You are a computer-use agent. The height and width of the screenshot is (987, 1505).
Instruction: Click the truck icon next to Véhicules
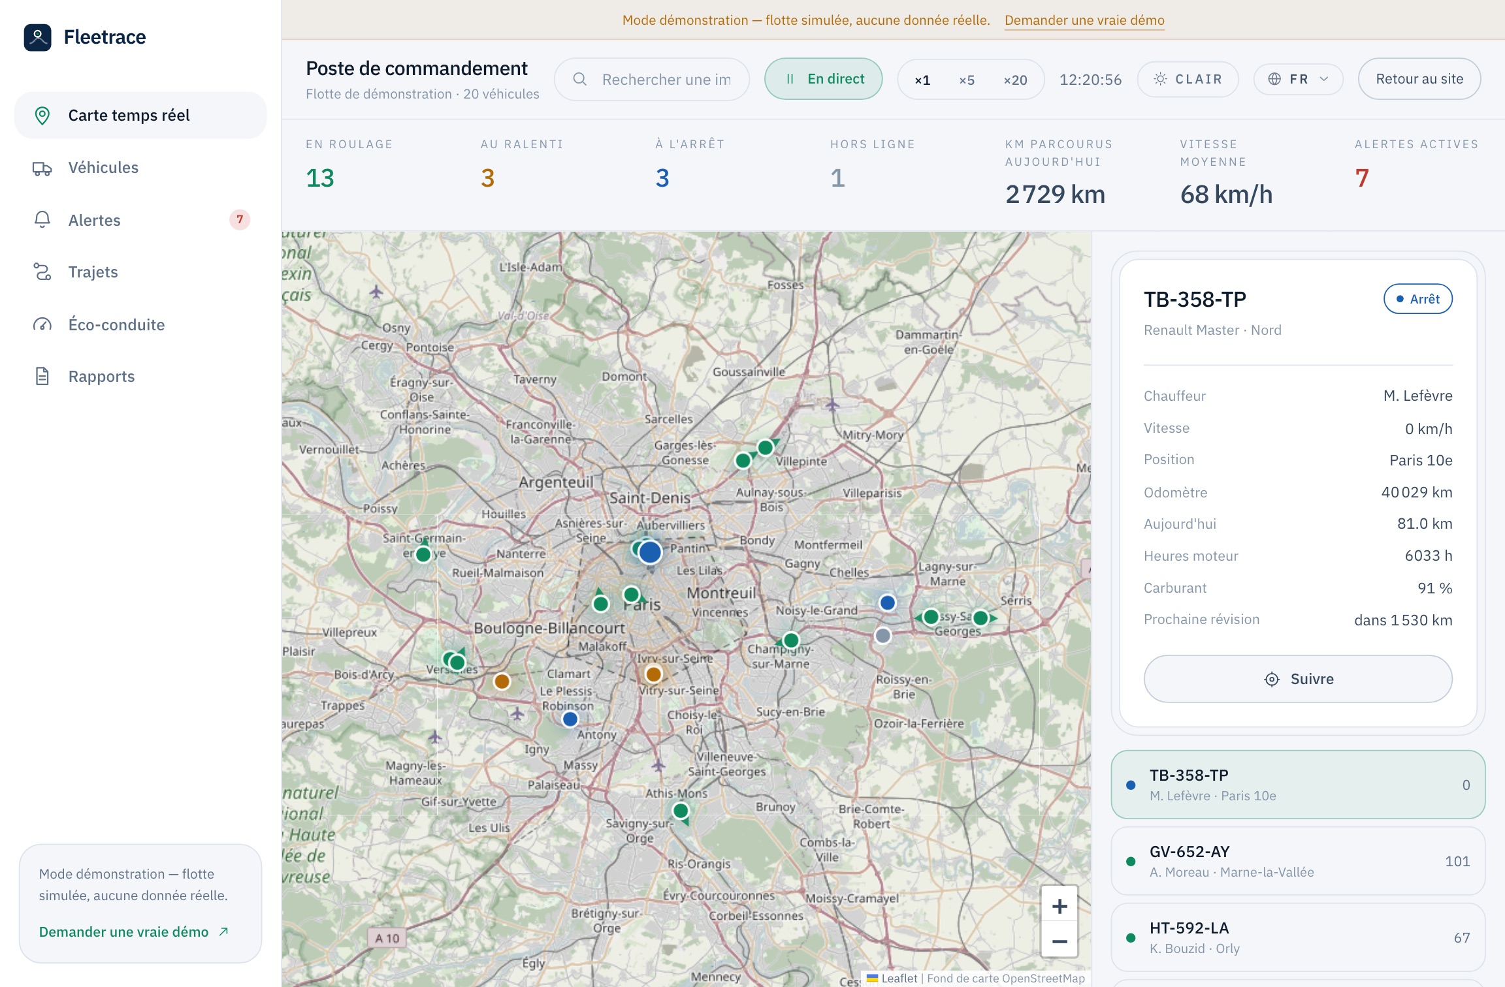(x=42, y=168)
